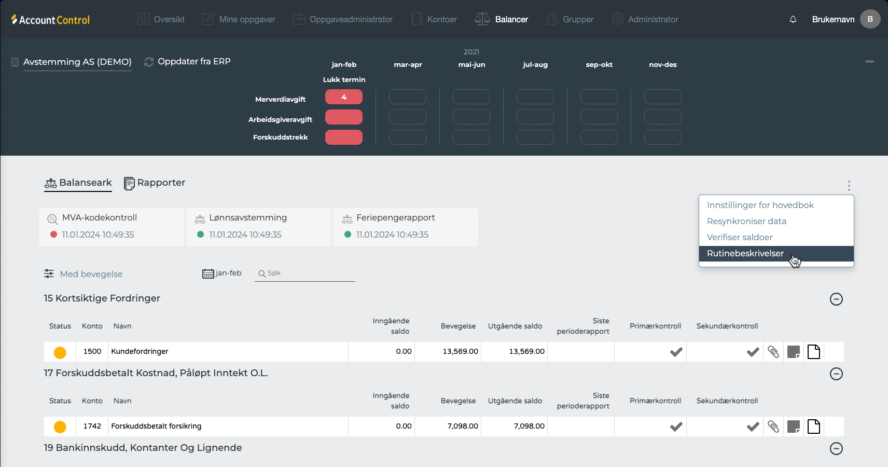888x467 pixels.
Task: Click the jan-feb calendar period icon
Action: (x=208, y=273)
